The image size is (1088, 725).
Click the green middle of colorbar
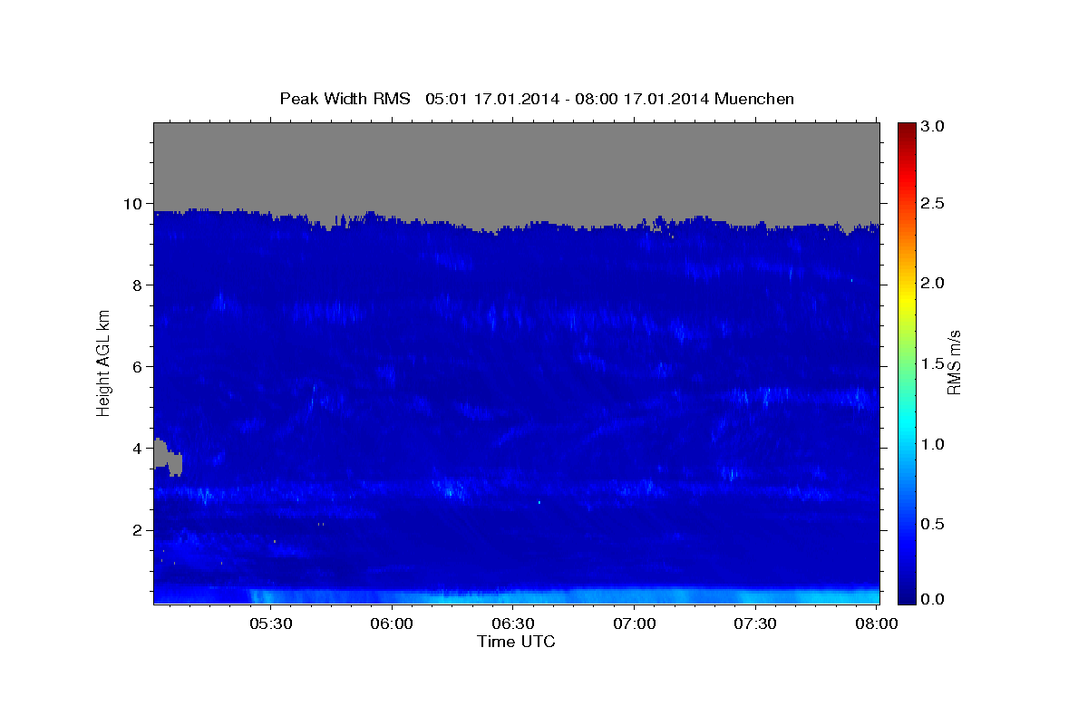tap(907, 362)
